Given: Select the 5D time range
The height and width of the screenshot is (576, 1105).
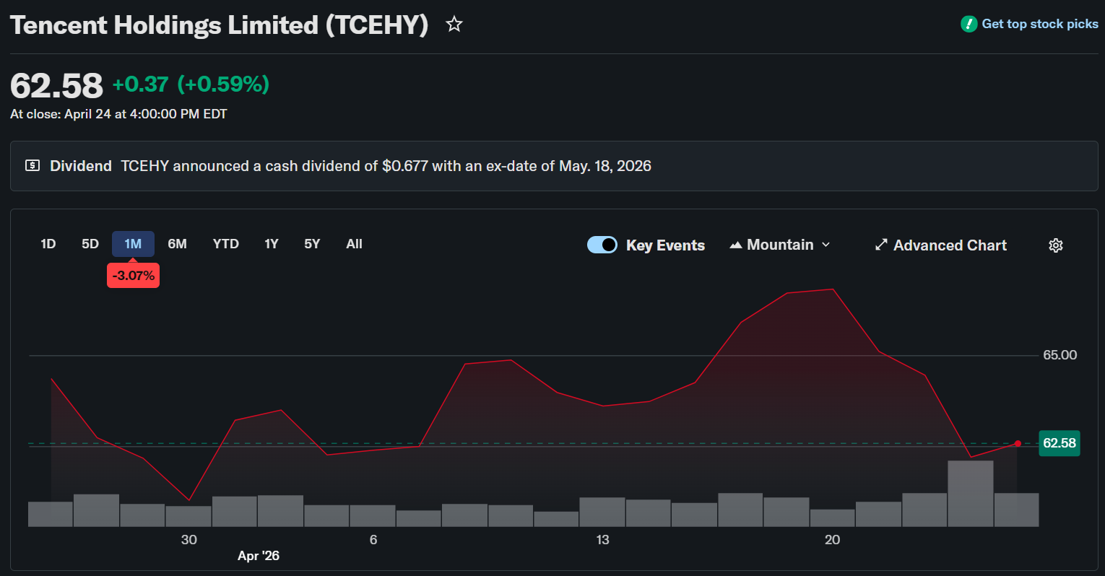Looking at the screenshot, I should (x=90, y=244).
